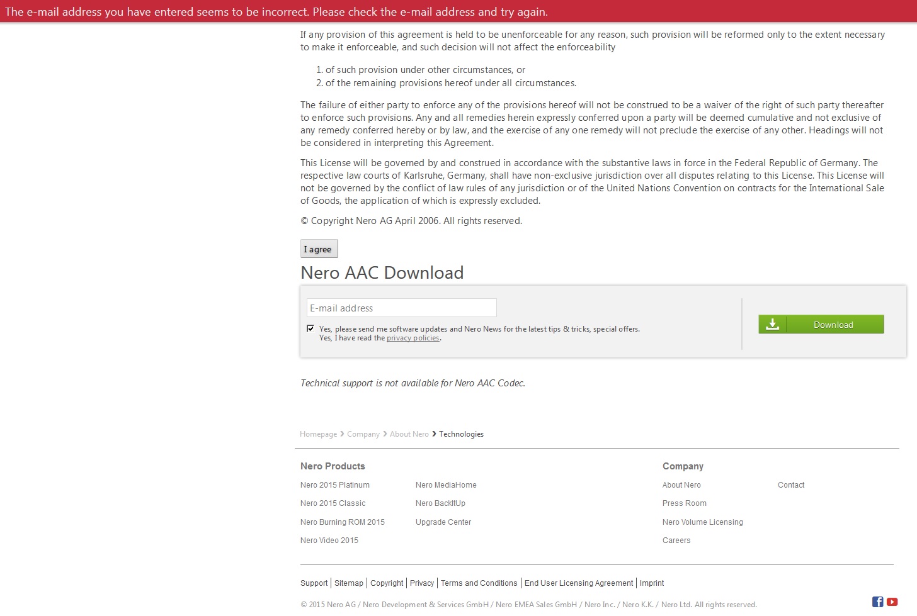Open Nero 2015 Classic product link
917x616 pixels.
[x=333, y=503]
